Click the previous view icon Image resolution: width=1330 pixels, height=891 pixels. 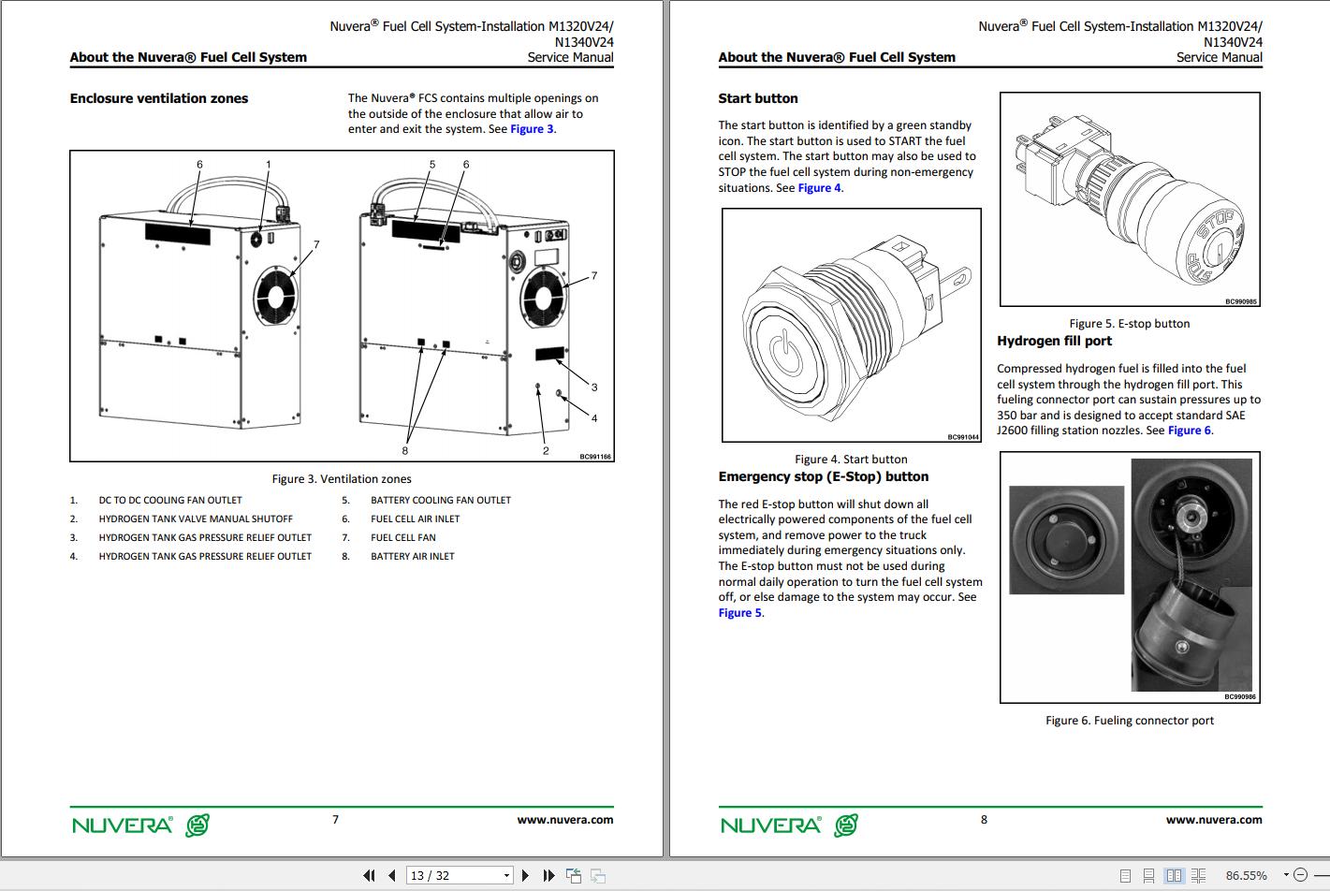(x=574, y=876)
